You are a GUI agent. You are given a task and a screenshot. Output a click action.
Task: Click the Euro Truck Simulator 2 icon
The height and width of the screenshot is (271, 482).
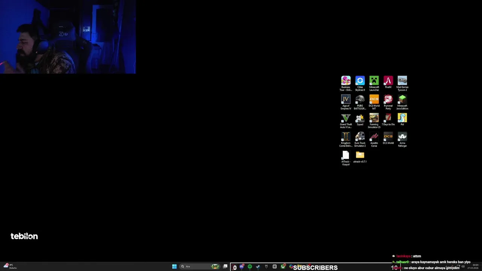(360, 139)
